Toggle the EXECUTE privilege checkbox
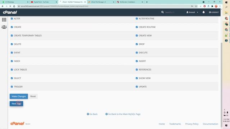 [x=137, y=53]
